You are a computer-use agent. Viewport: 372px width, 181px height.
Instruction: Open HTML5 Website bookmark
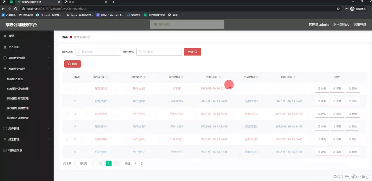(x=110, y=15)
